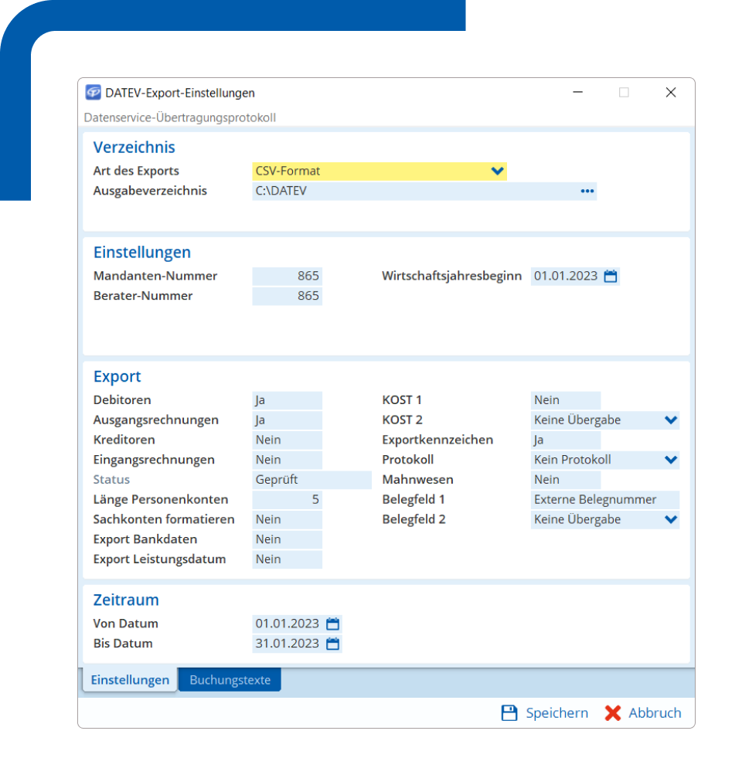Click the red X Abbruch icon
The image size is (742, 775).
(x=613, y=713)
